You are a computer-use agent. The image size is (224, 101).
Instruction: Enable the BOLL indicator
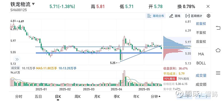201,63
